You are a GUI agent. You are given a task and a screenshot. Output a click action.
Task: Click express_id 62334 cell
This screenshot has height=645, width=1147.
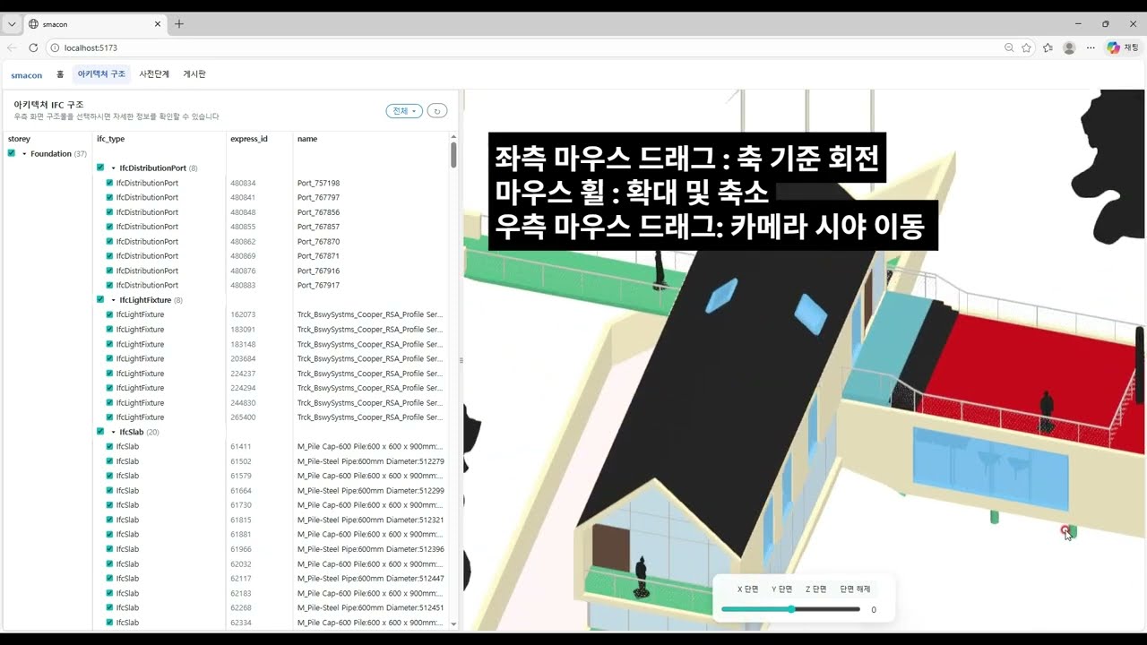241,623
